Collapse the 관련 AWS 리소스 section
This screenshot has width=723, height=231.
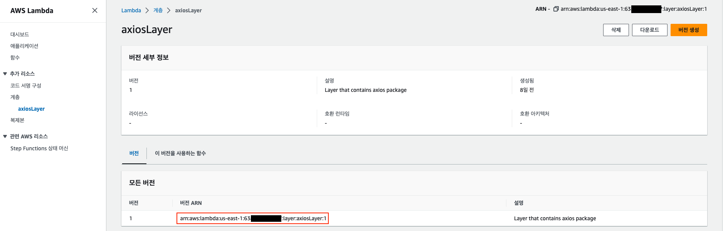coord(5,136)
